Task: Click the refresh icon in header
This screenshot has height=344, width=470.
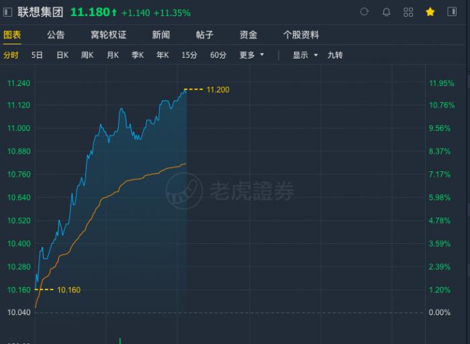Action: [x=365, y=12]
